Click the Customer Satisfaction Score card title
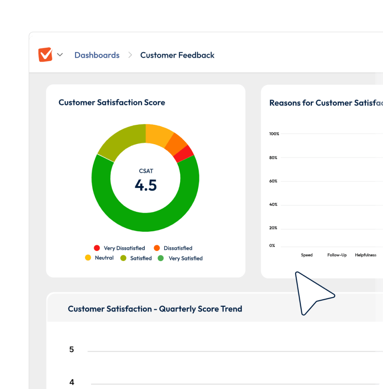383x389 pixels. coord(112,103)
